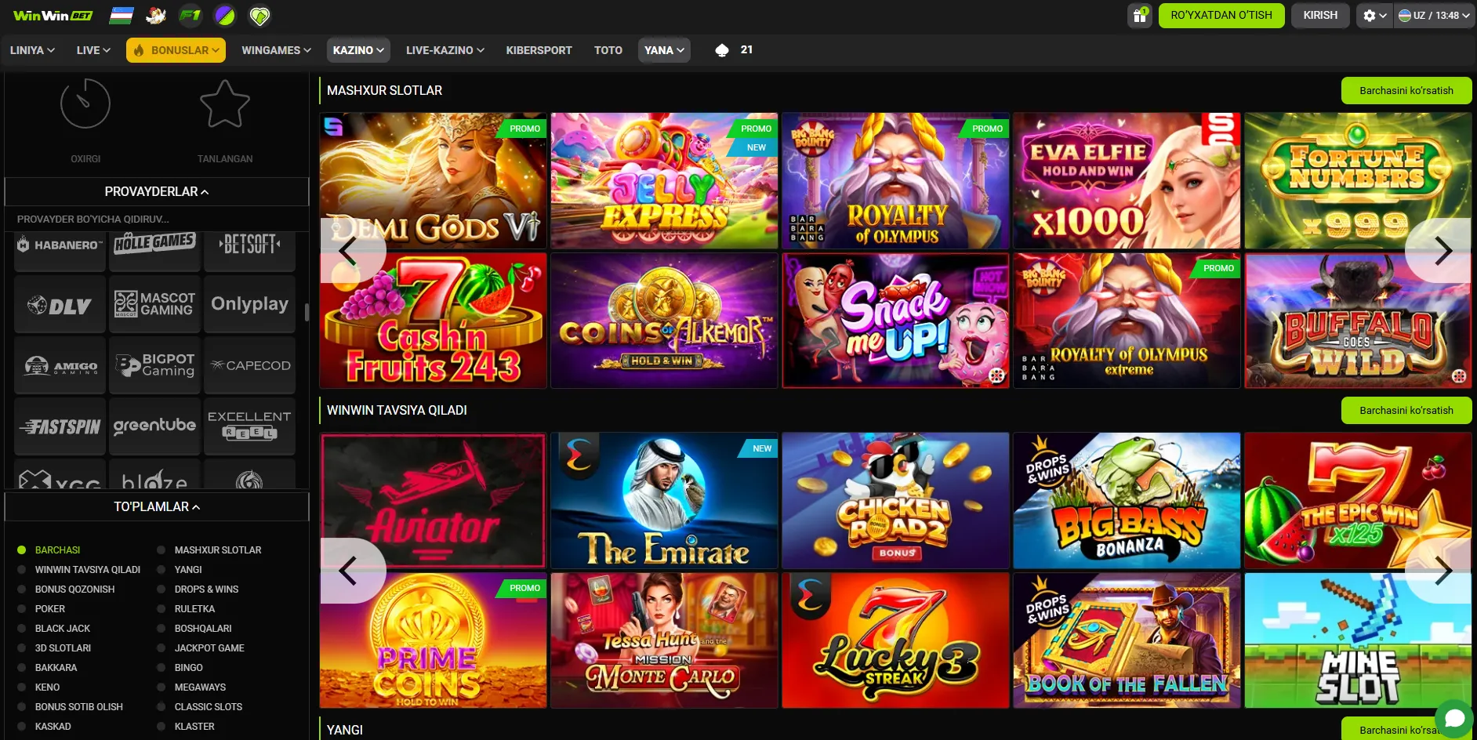
Task: Select the POKER collection filter
Action: (x=49, y=608)
